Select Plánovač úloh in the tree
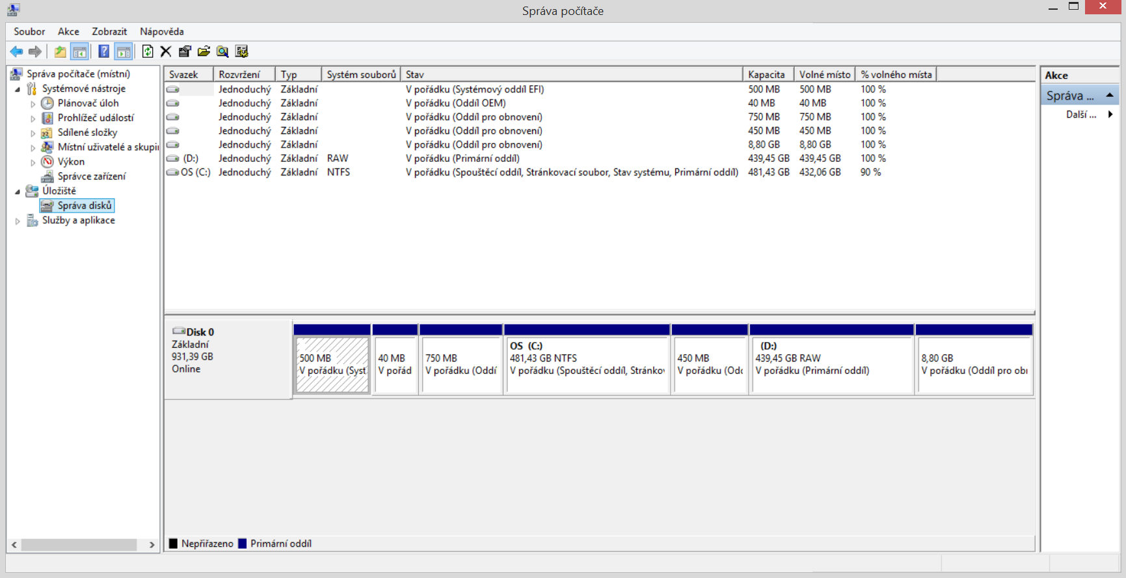Image resolution: width=1126 pixels, height=578 pixels. click(88, 103)
